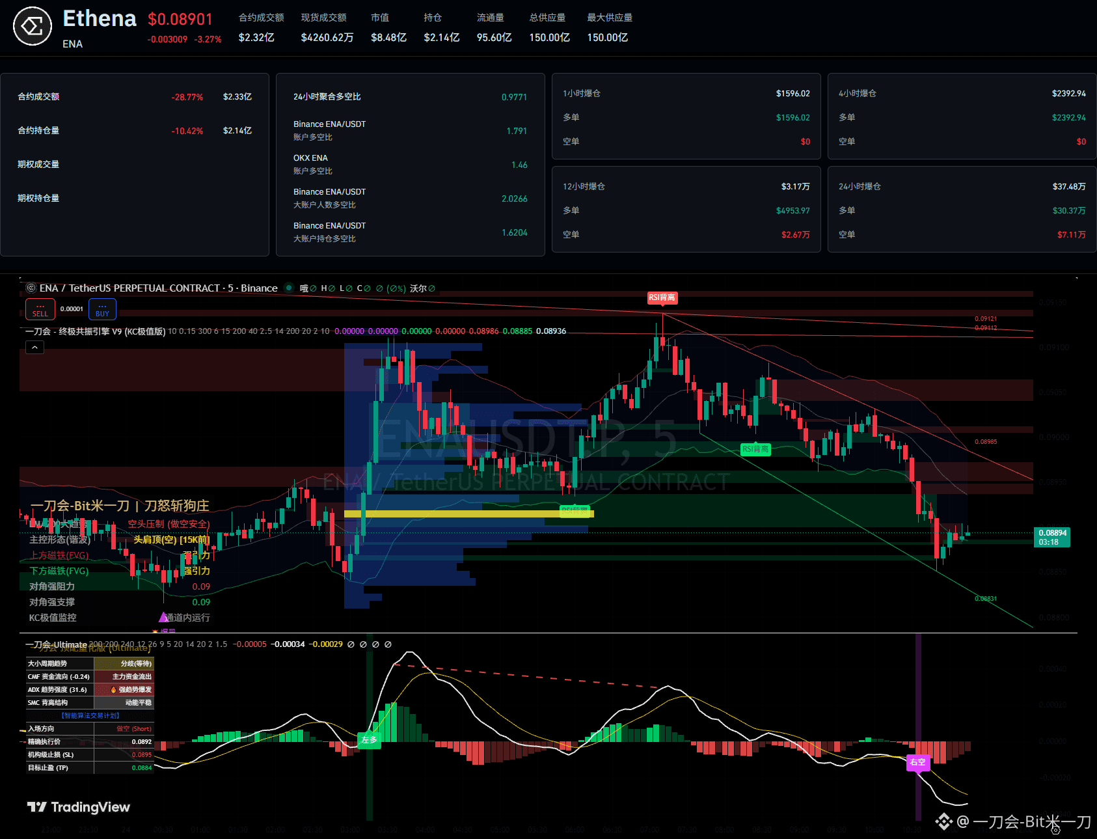Viewport: 1097px width, 839px height.
Task: Click the 期权成交量 row label
Action: 38,164
